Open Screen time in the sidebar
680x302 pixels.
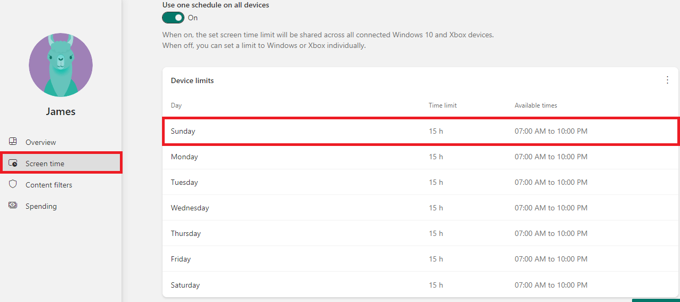pos(45,164)
